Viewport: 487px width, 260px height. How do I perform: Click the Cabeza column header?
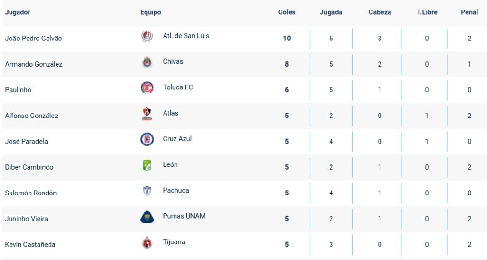tap(380, 12)
